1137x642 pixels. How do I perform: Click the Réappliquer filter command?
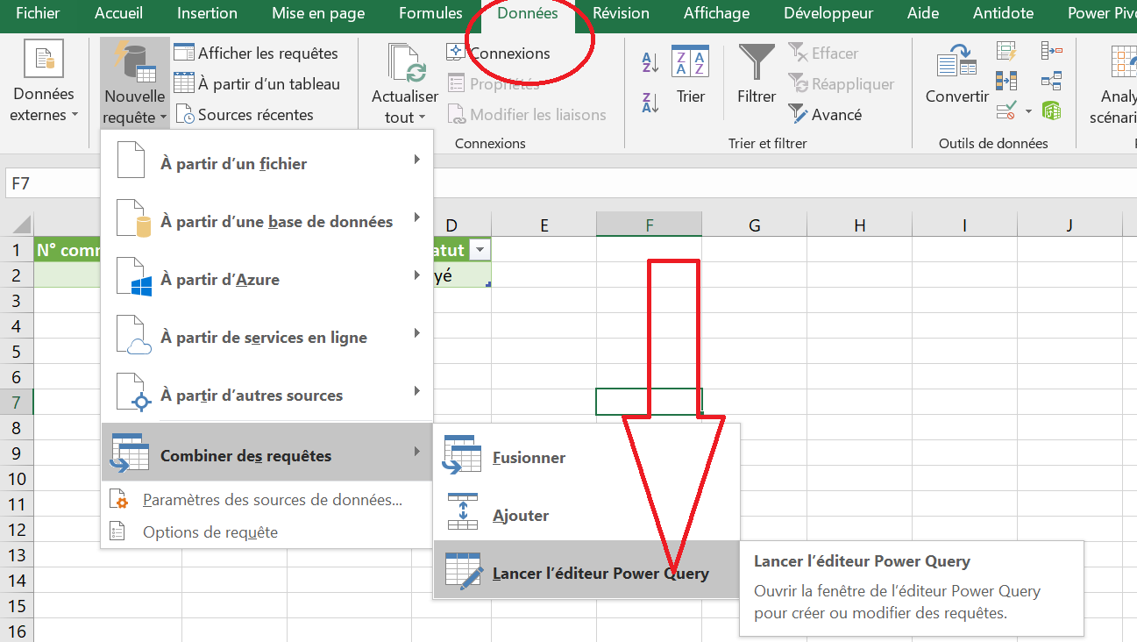point(841,84)
